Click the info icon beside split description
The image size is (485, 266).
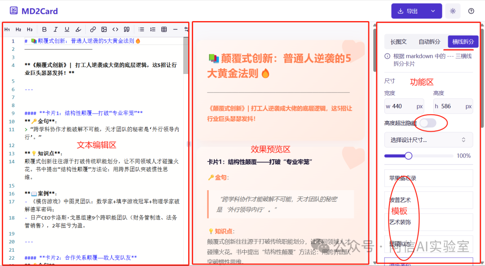(x=387, y=57)
